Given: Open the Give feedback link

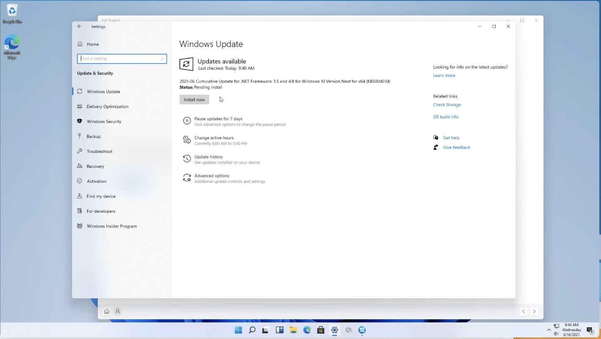Looking at the screenshot, I should pos(457,147).
